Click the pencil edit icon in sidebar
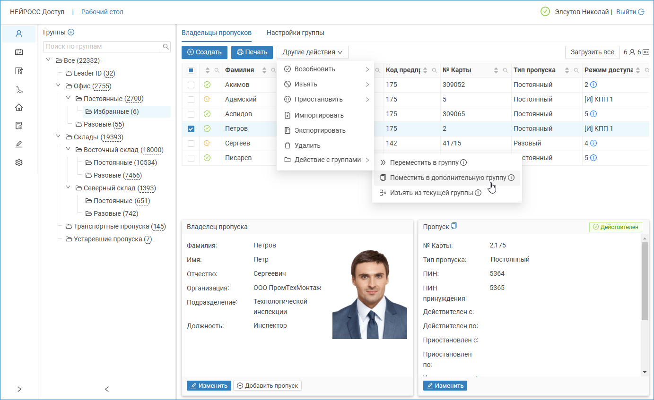This screenshot has width=654, height=400. 19,144
